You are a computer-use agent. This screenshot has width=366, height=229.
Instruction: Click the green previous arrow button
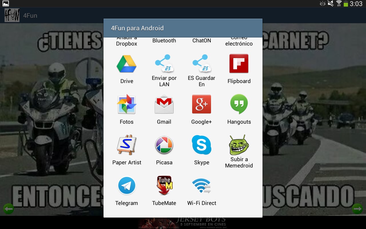[9, 209]
